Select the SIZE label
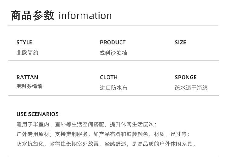Viewport: 227px width, 163px height. pyautogui.click(x=180, y=43)
